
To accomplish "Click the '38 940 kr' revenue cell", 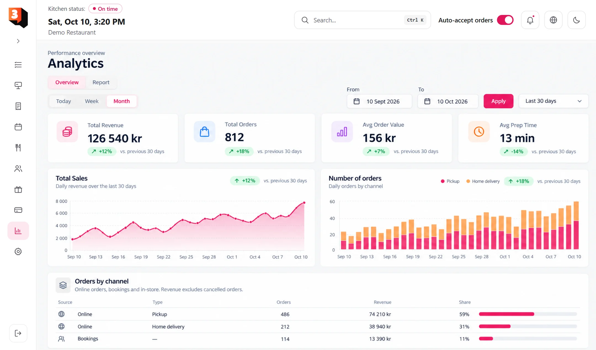I will [380, 327].
